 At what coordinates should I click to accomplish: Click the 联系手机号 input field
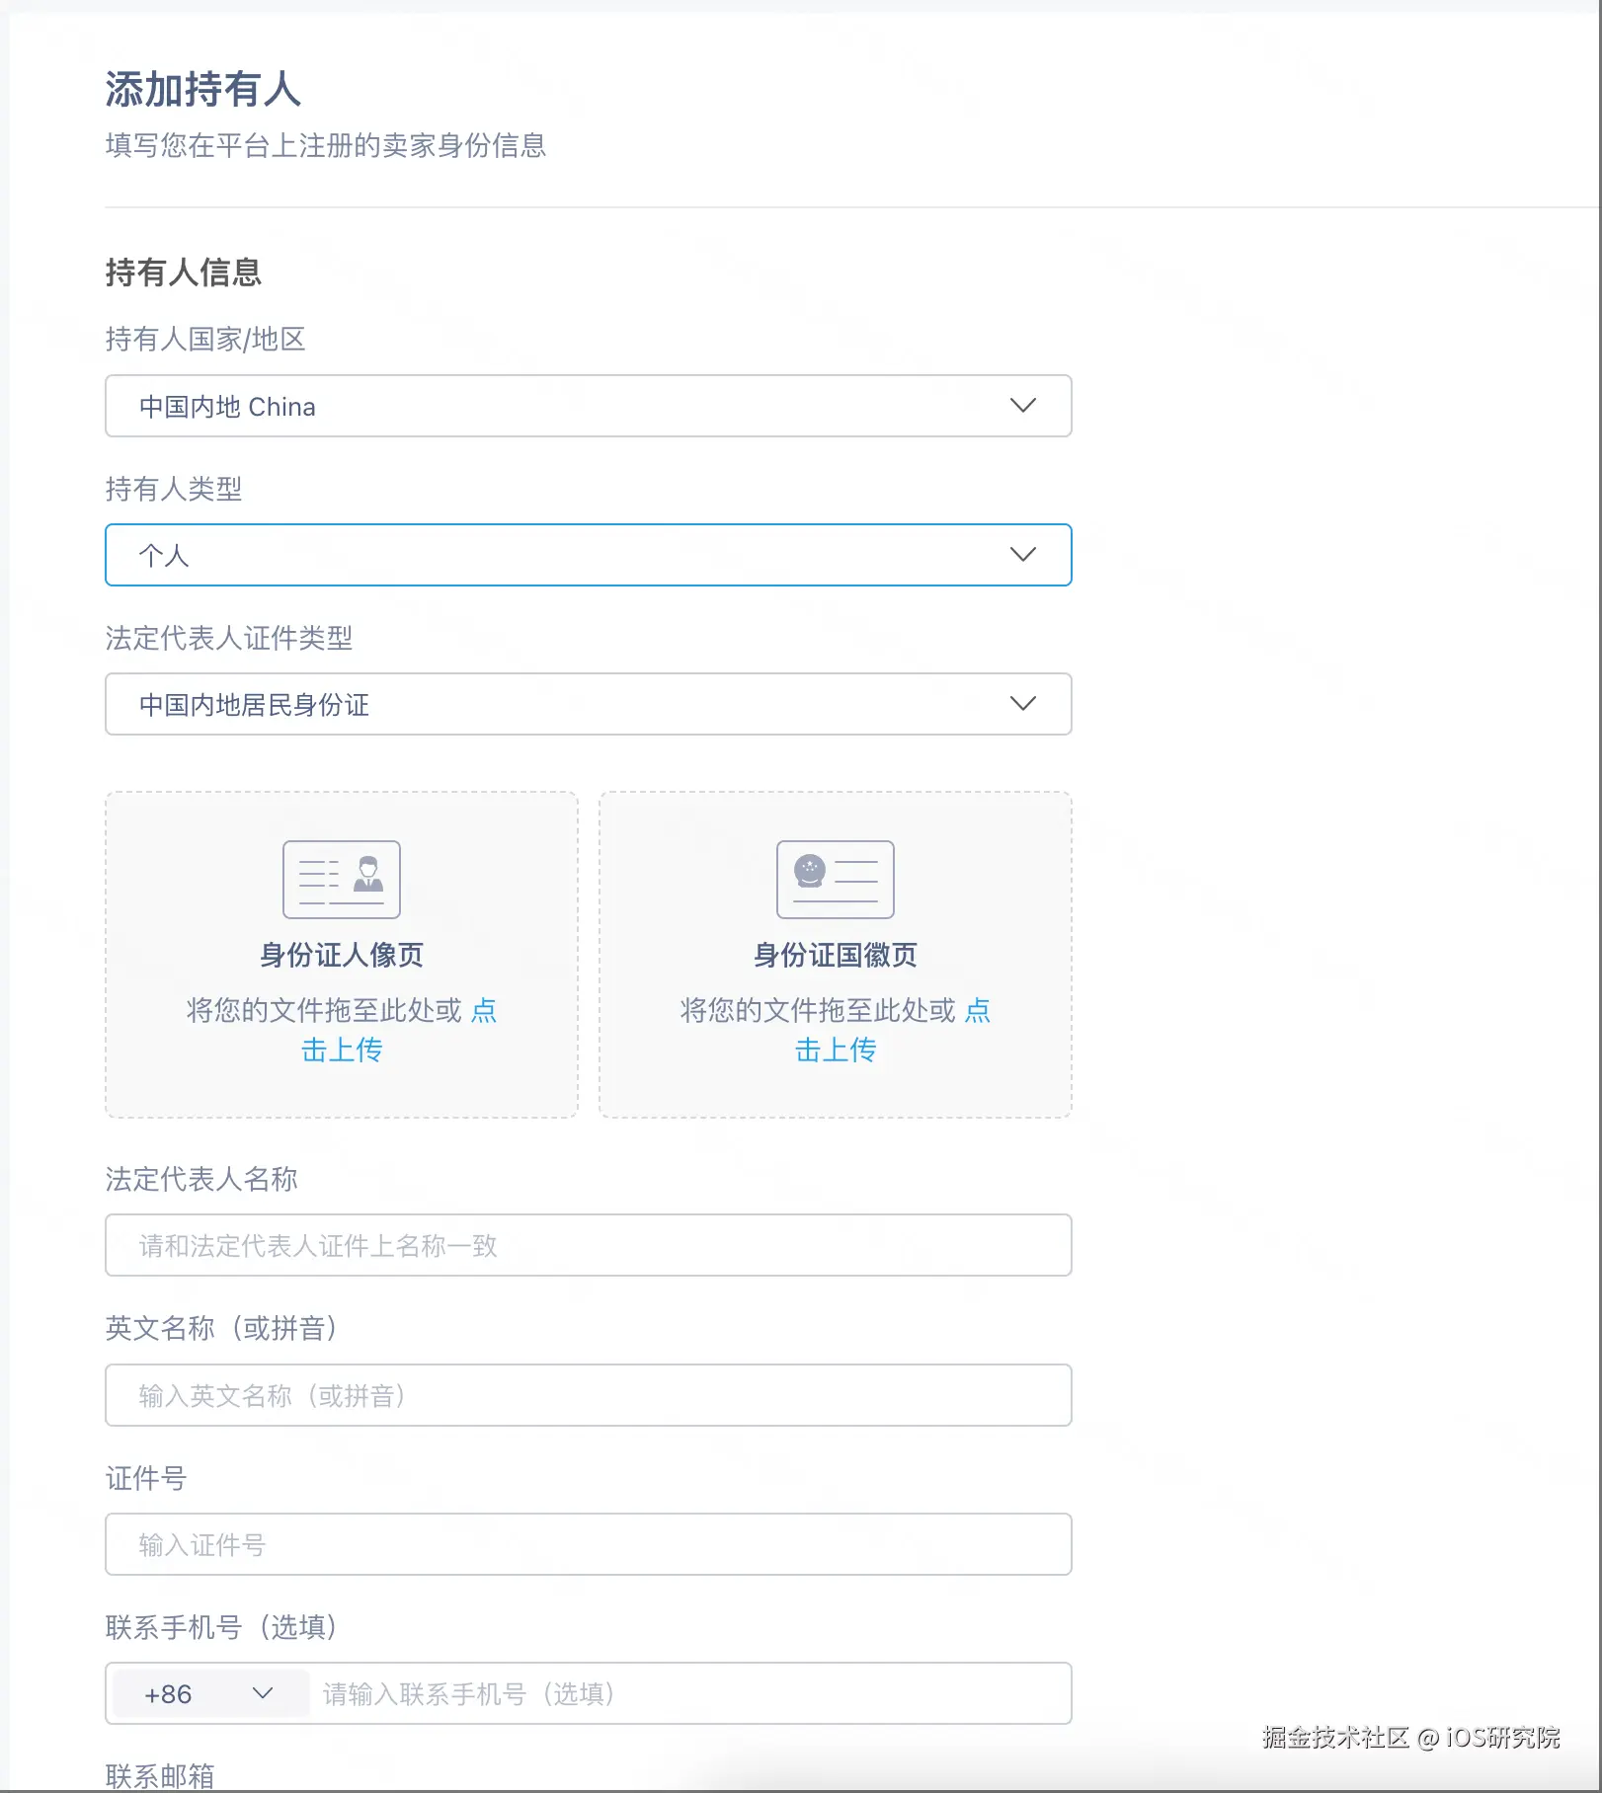691,1693
